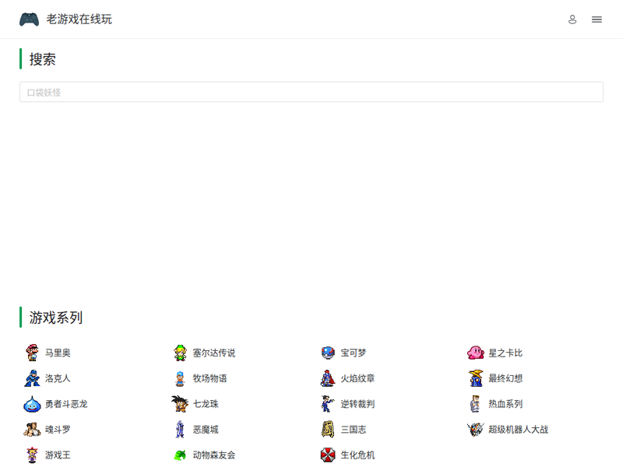623x467 pixels.
Task: Click the Black Mage icon
Action: pyautogui.click(x=476, y=378)
